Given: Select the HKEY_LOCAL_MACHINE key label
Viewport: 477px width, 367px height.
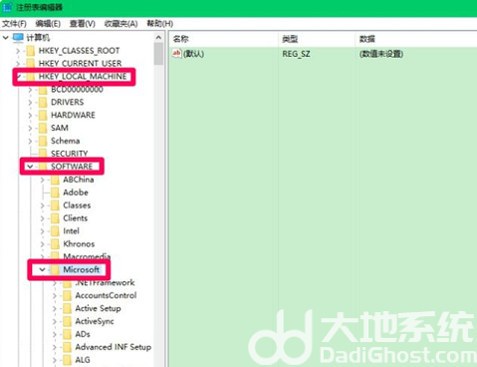Looking at the screenshot, I should (x=83, y=77).
